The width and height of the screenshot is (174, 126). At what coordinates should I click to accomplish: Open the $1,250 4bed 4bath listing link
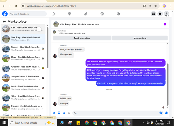click(x=71, y=34)
